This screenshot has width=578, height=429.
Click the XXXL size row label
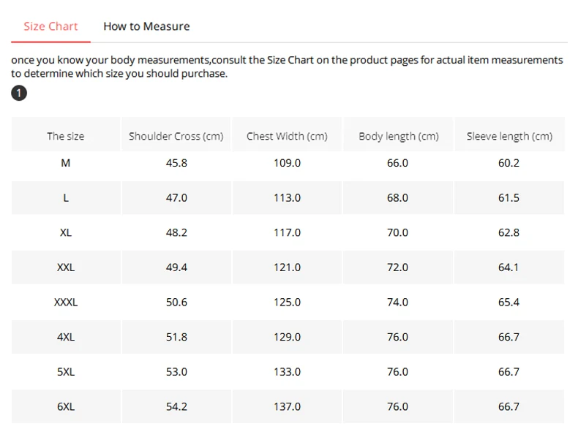(x=66, y=303)
